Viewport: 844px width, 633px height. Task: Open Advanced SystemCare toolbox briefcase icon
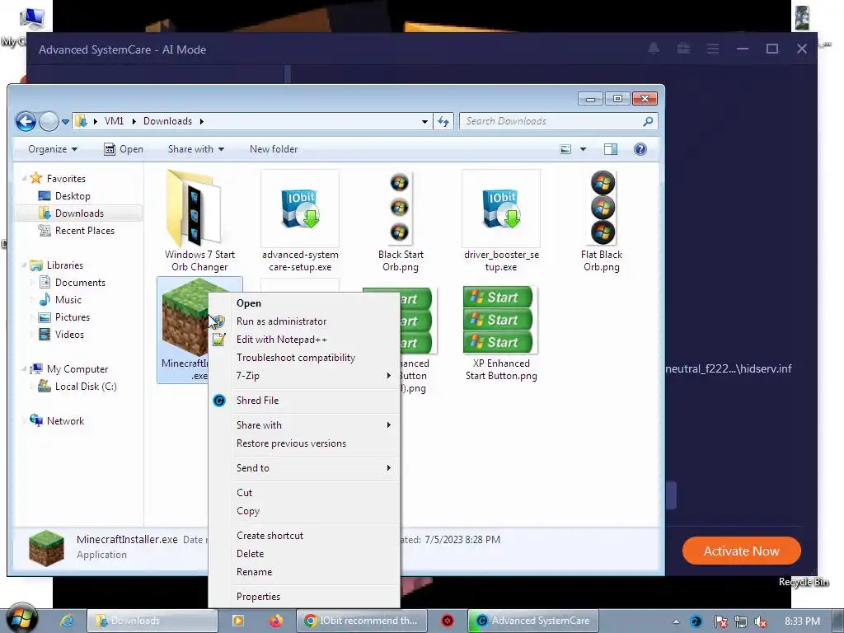(683, 49)
